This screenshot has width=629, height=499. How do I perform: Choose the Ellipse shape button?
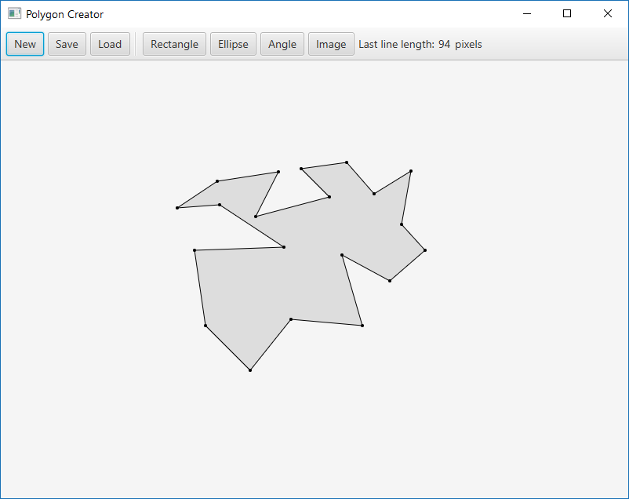tap(233, 44)
